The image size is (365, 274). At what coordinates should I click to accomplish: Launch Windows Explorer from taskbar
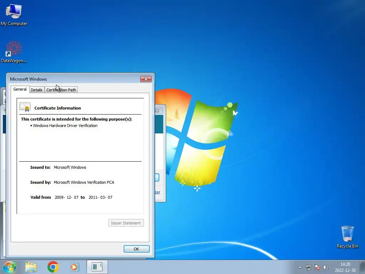tap(31, 267)
